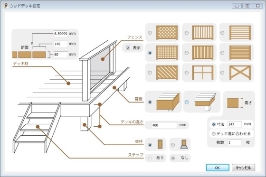Select the partial skirt board radio button

coord(187,102)
